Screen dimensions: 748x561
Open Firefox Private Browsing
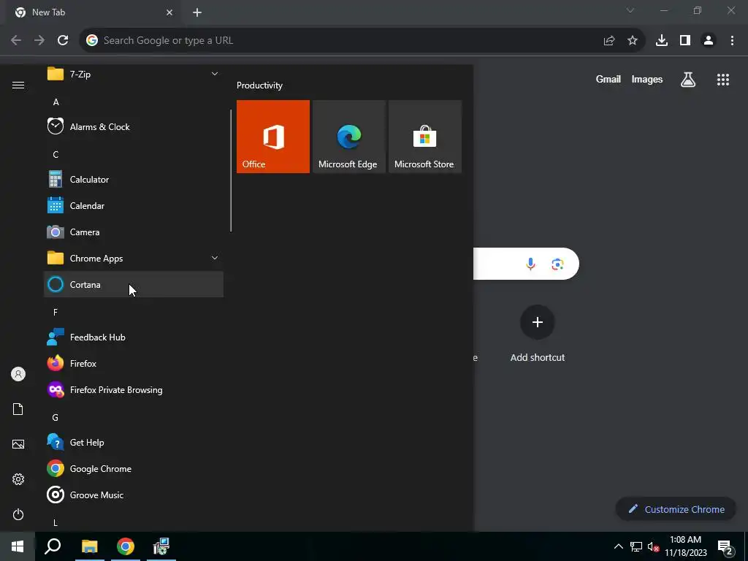(x=134, y=390)
